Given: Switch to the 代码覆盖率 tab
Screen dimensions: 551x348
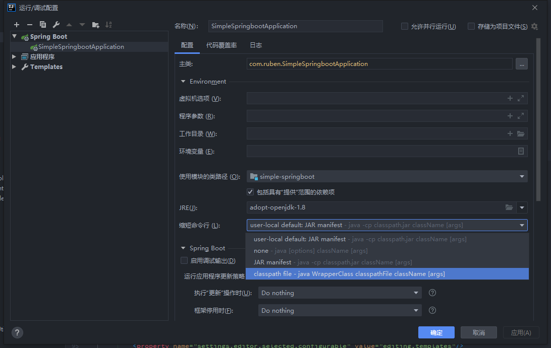Looking at the screenshot, I should [221, 45].
